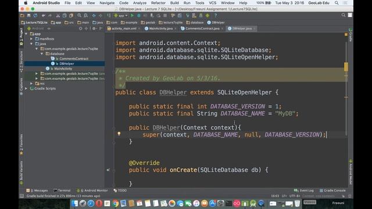Open the Apple menu
Screen dimensions: 372x209
tap(26, 3)
